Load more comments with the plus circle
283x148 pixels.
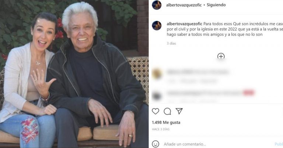tap(221, 56)
